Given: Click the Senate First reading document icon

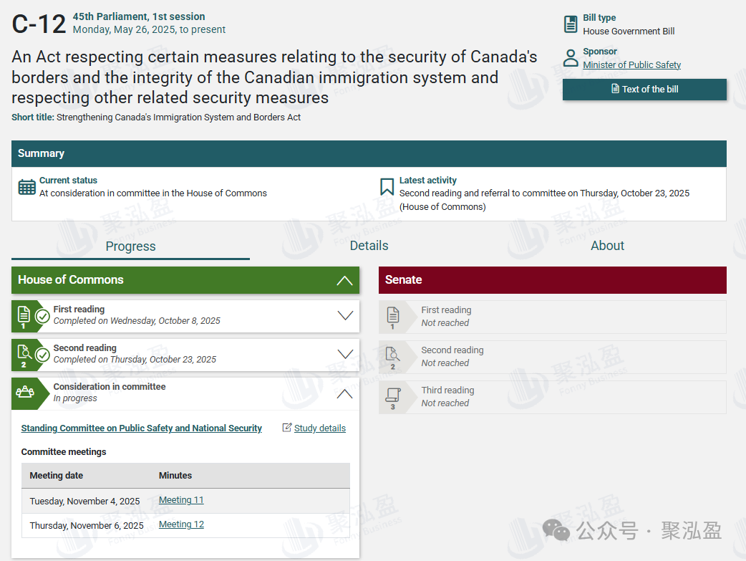Looking at the screenshot, I should [392, 315].
